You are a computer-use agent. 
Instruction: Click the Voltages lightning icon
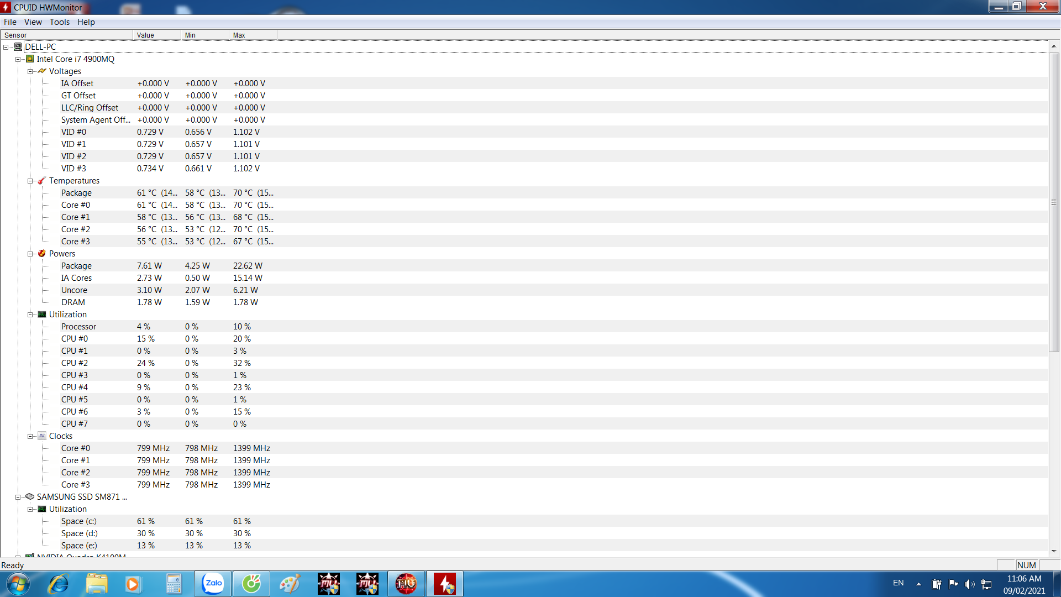coord(42,71)
